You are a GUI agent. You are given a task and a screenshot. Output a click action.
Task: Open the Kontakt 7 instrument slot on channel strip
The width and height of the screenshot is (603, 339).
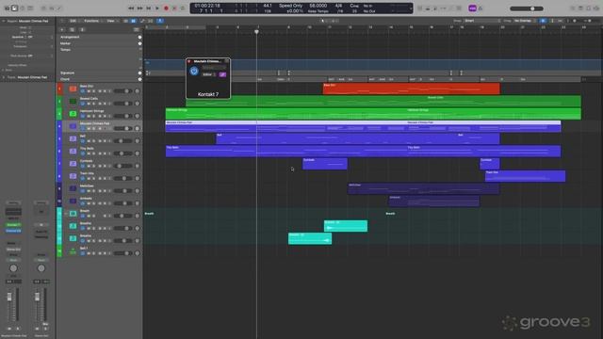click(x=13, y=225)
